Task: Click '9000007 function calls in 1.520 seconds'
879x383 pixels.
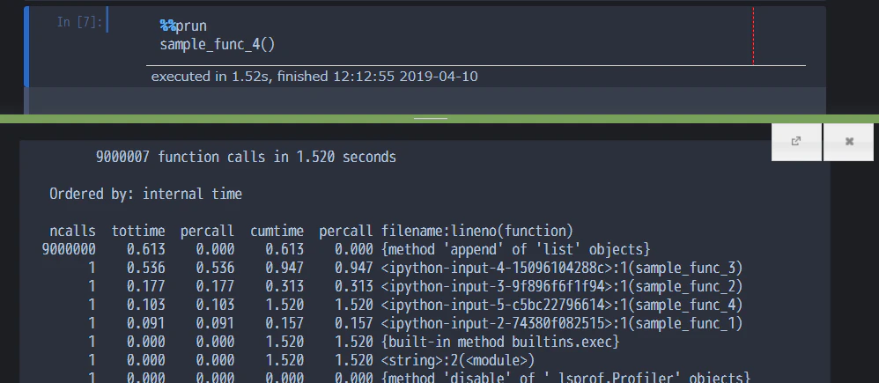Action: [x=246, y=157]
